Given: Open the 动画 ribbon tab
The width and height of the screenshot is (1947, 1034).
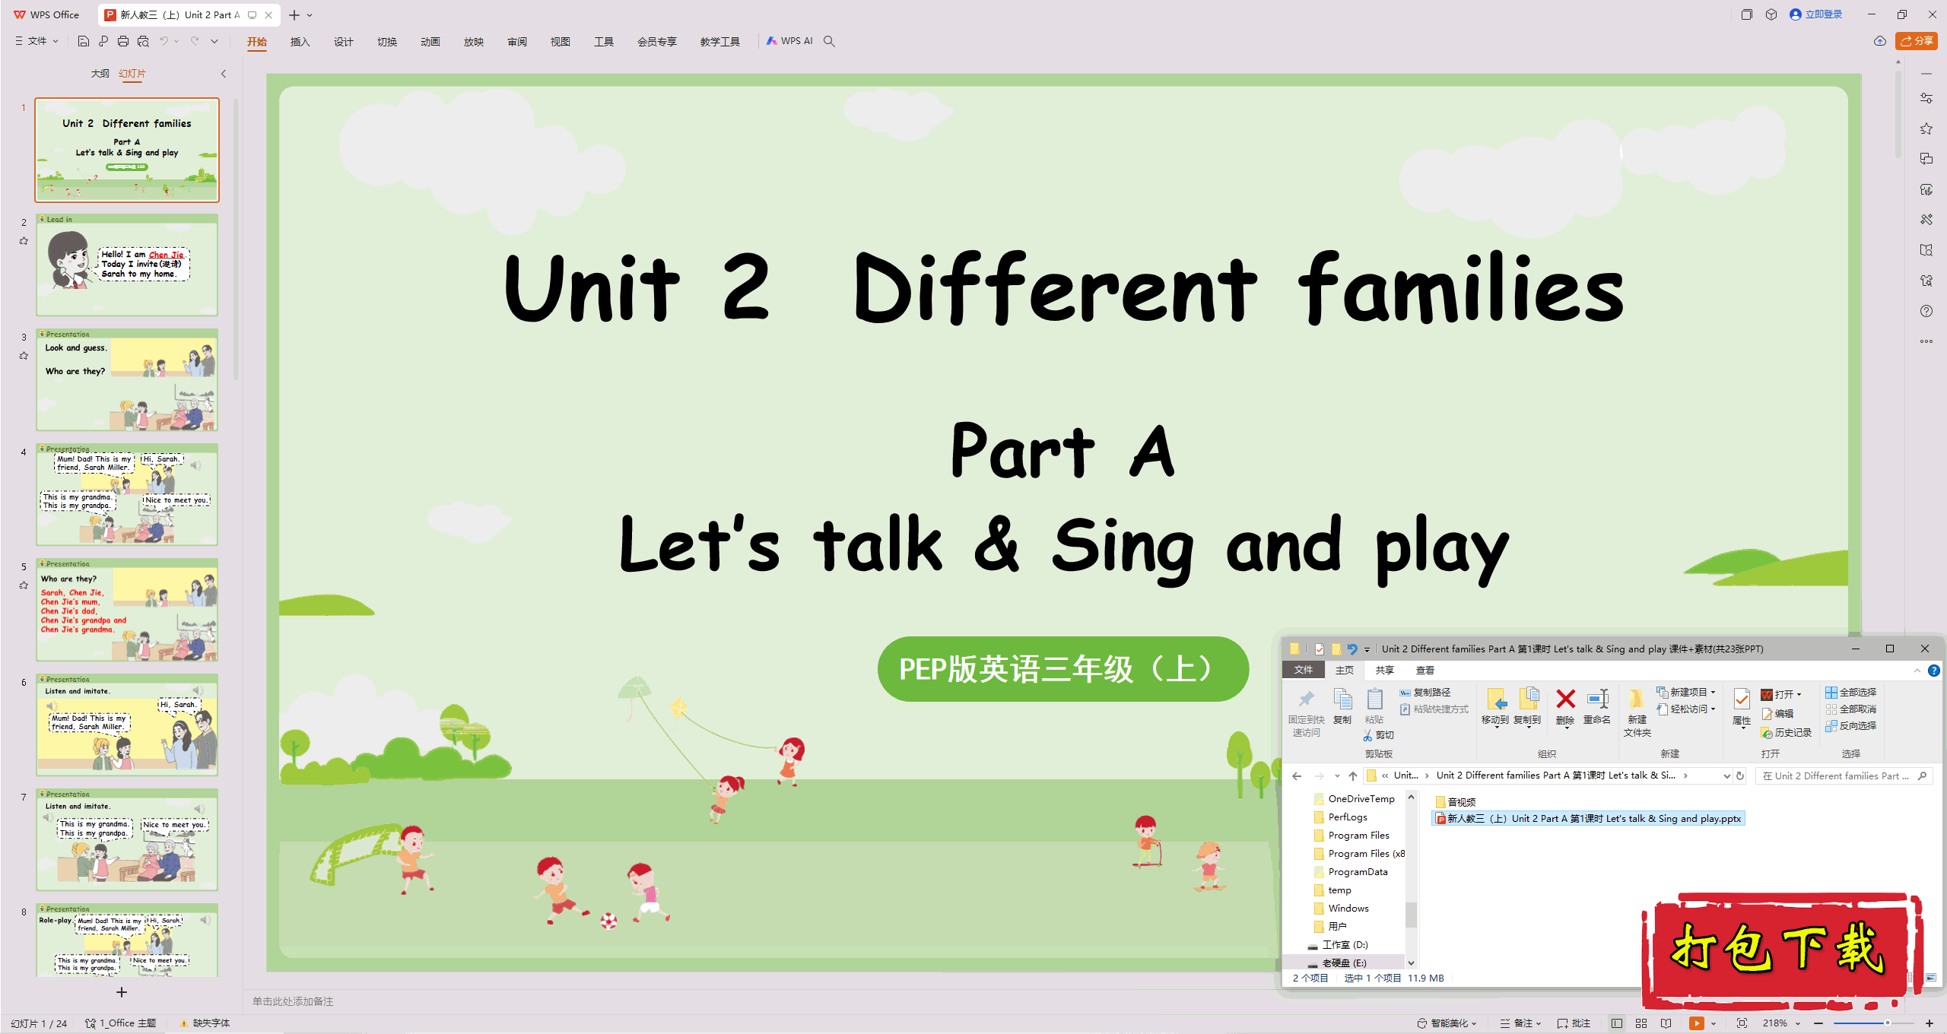Looking at the screenshot, I should [430, 42].
